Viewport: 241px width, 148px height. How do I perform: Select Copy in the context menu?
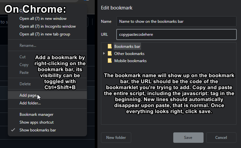coord(47,65)
